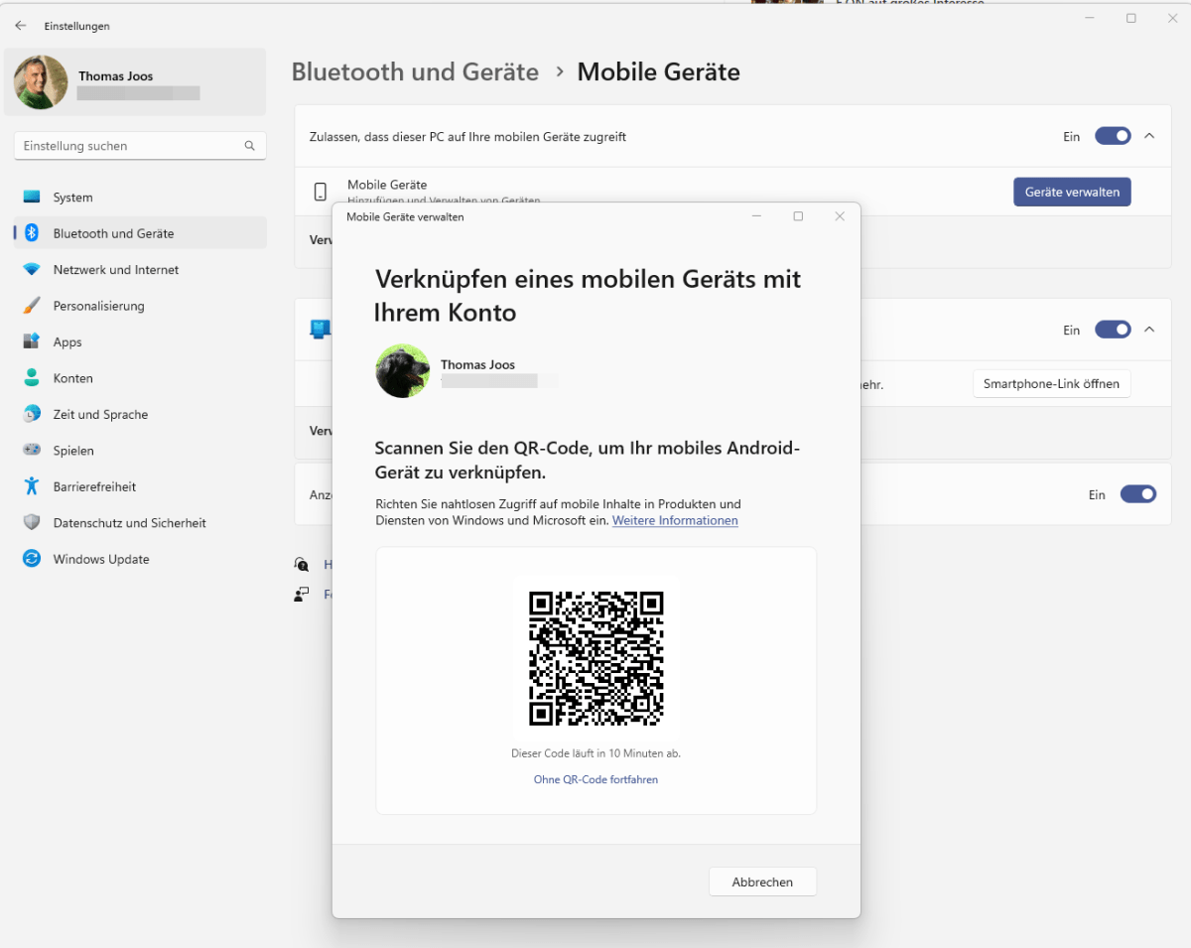1191x948 pixels.
Task: Click Thomas Joos profile avatar in sidebar
Action: [41, 82]
